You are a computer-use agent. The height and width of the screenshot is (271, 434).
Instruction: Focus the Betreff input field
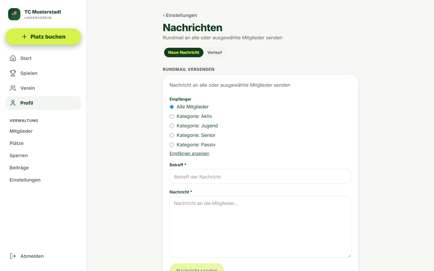[x=260, y=176]
